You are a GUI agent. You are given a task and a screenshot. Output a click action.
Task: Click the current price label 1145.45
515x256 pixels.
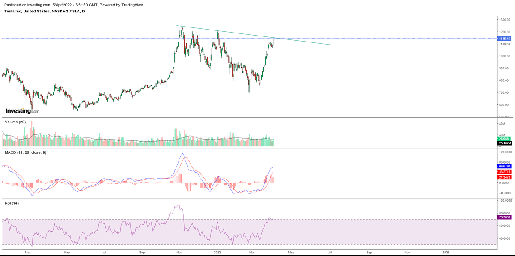[x=504, y=39]
